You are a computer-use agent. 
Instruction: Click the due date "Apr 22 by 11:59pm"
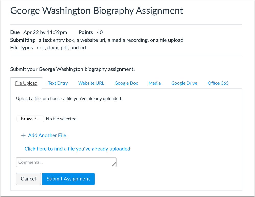point(45,32)
